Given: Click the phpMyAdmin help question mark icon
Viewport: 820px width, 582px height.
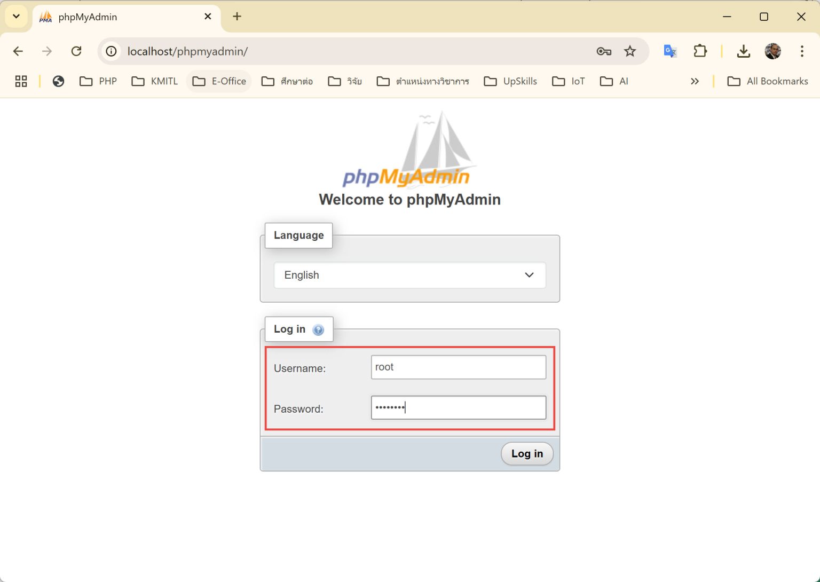Looking at the screenshot, I should click(318, 330).
